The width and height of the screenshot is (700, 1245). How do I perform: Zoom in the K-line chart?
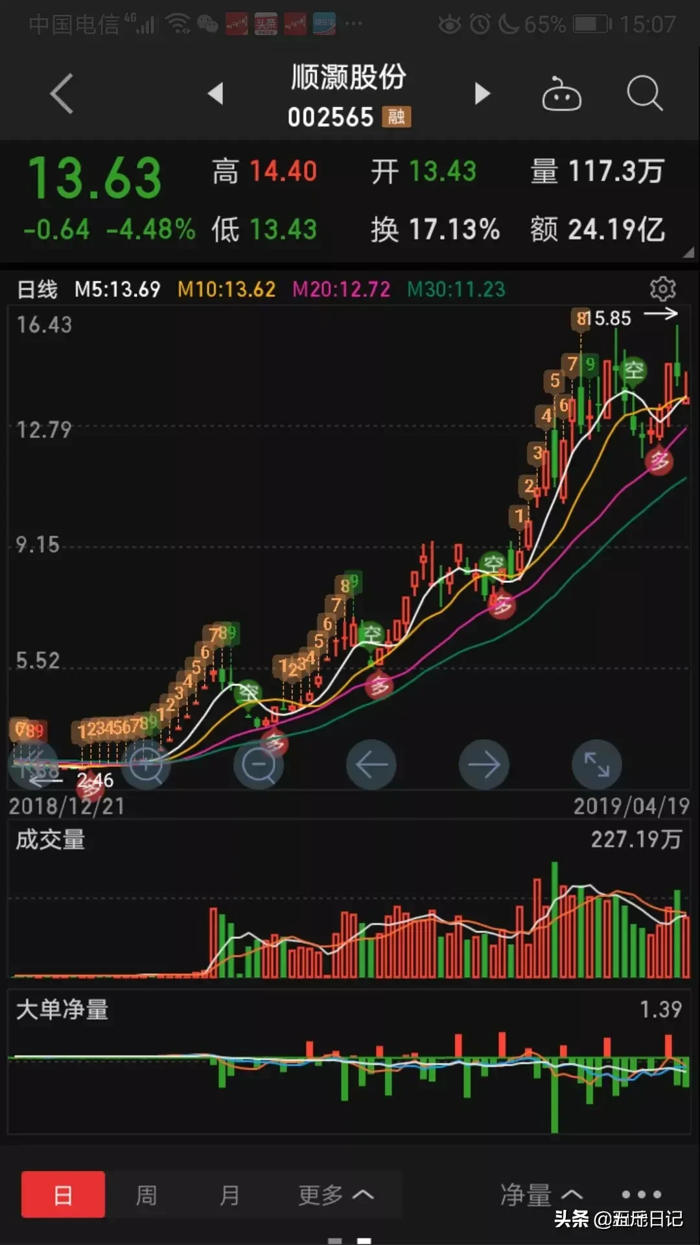pos(146,765)
